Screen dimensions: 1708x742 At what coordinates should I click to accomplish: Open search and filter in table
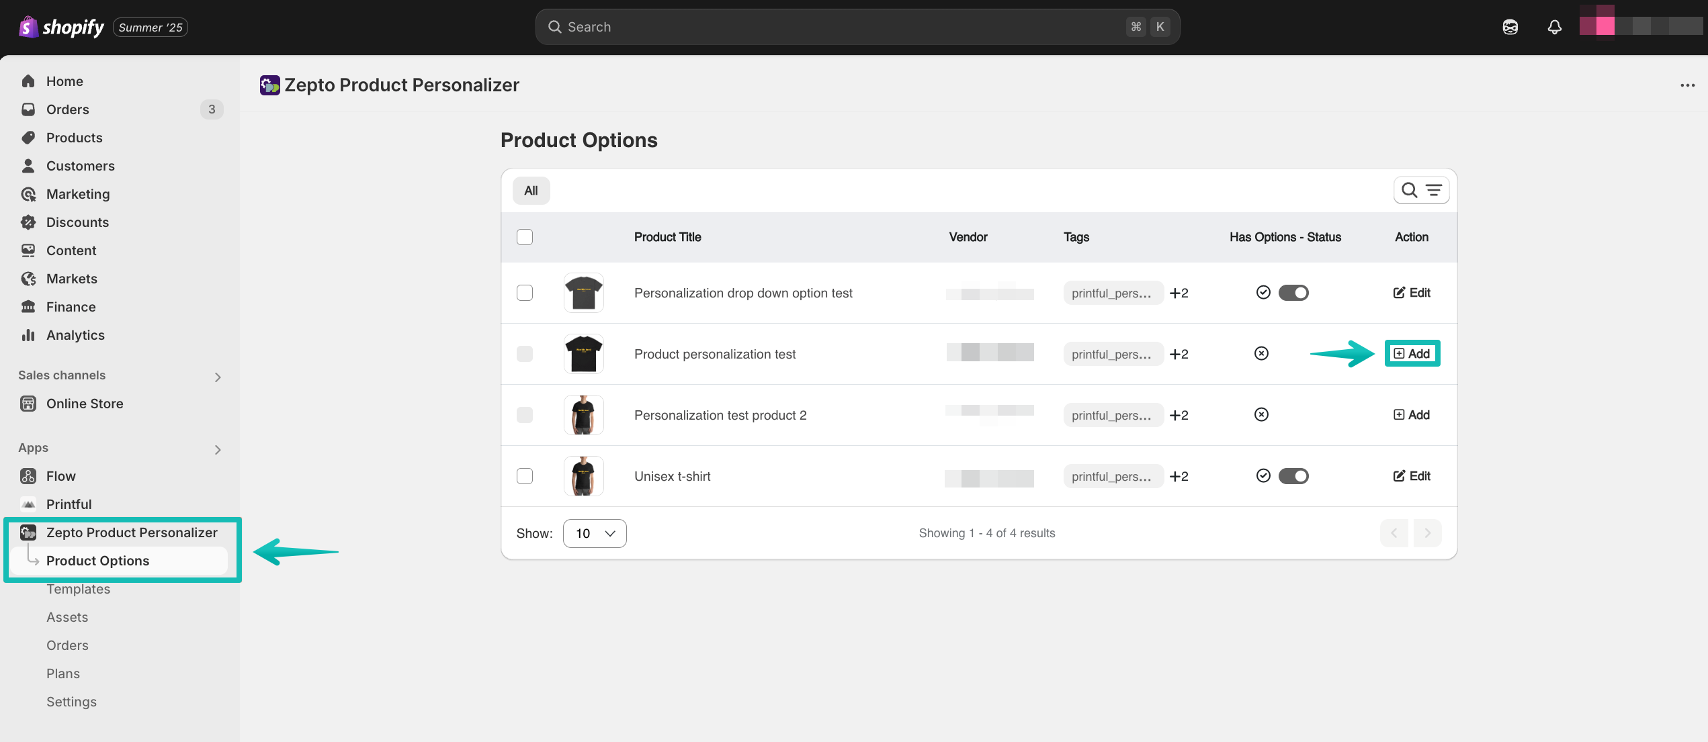(x=1421, y=191)
